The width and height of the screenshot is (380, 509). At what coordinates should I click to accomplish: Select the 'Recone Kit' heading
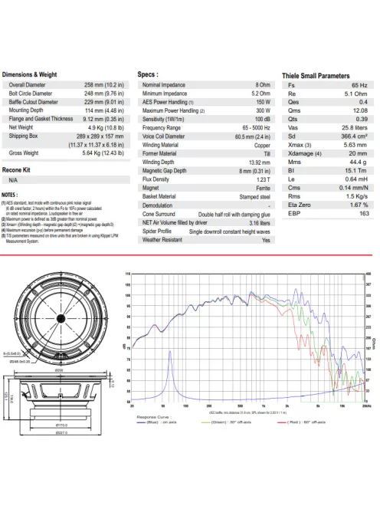pos(16,169)
